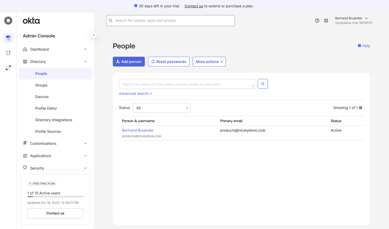Screen dimensions: 389x229
Task: Expand the Customizations section chevron
Action: click(86, 143)
